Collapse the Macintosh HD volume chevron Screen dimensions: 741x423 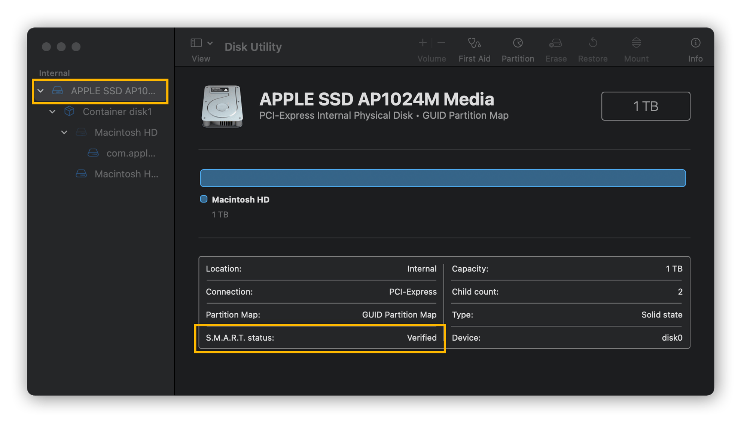point(64,133)
